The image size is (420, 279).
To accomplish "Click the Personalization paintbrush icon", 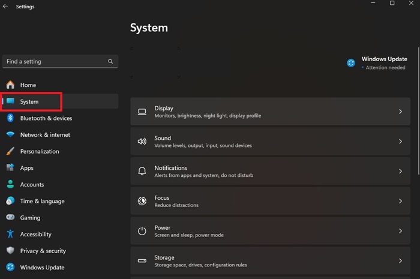I will (10, 151).
